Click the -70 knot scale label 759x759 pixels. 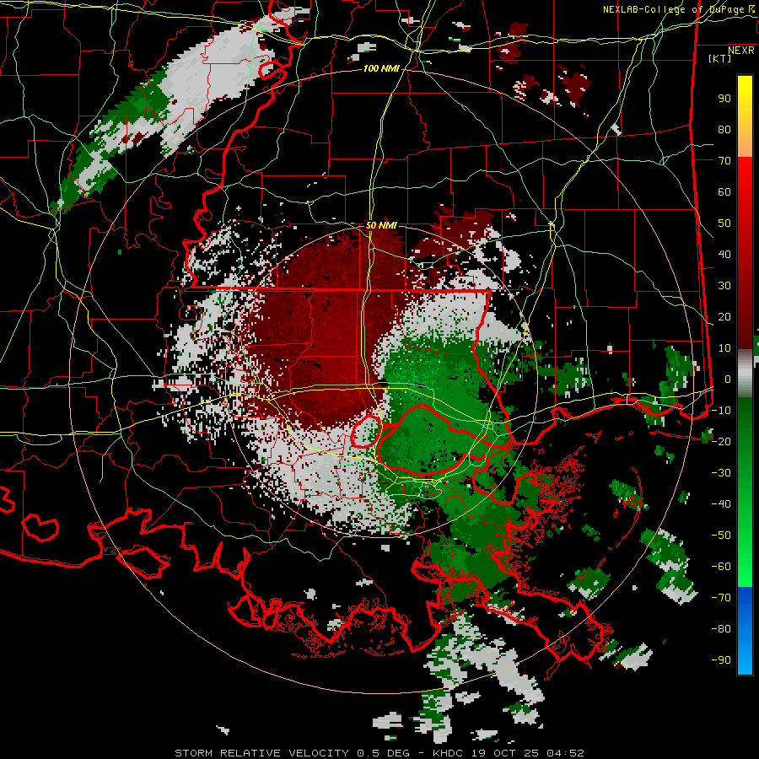[721, 597]
